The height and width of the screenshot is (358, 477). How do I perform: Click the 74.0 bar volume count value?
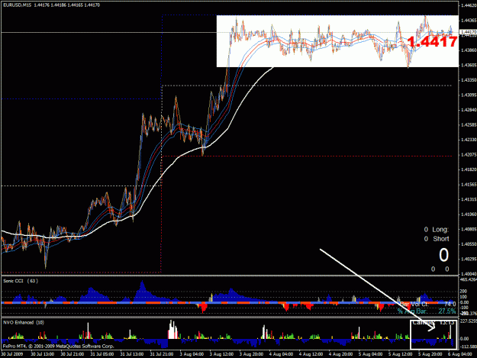tap(450, 304)
